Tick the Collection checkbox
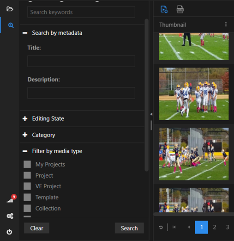 coord(27,208)
